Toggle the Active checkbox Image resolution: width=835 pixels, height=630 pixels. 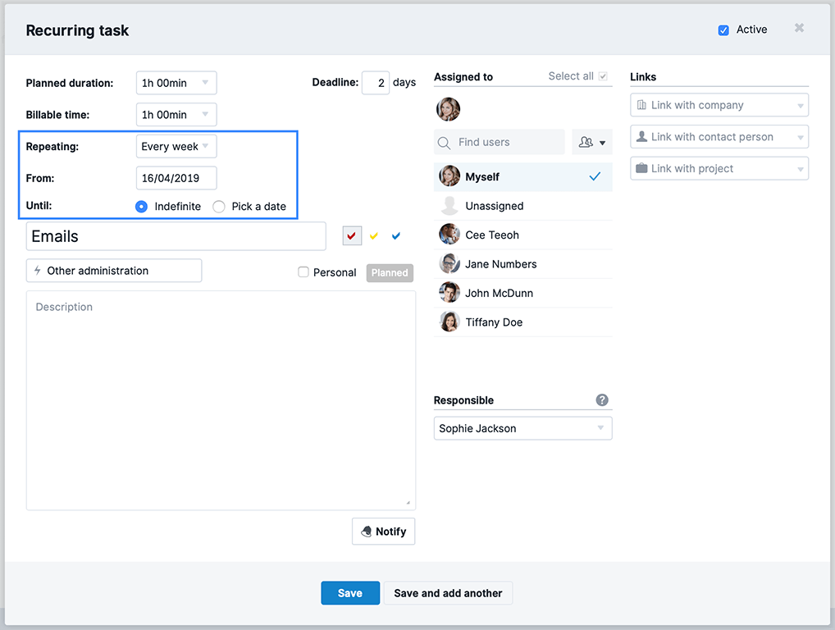[723, 30]
